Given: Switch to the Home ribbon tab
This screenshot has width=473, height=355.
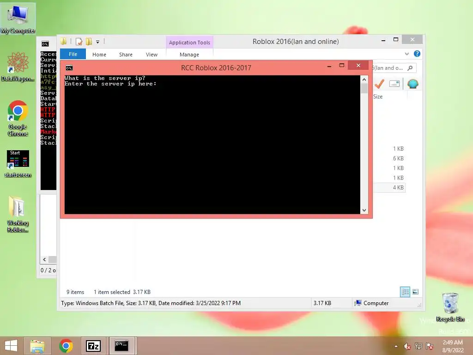Looking at the screenshot, I should [99, 55].
